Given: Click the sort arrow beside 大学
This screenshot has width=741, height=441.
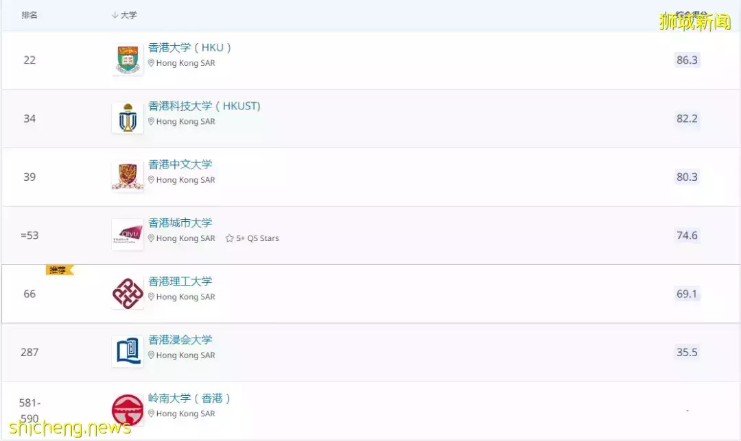Looking at the screenshot, I should (x=115, y=15).
